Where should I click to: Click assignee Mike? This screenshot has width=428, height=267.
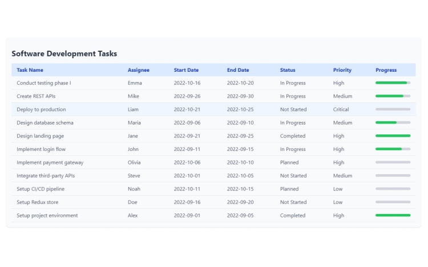(x=133, y=96)
